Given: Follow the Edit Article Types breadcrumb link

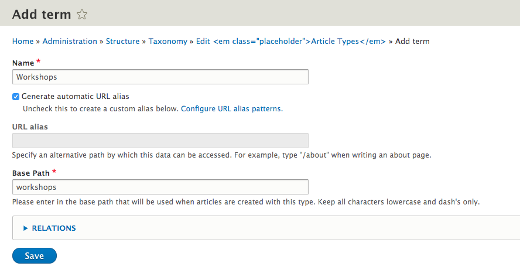Looking at the screenshot, I should coord(291,42).
